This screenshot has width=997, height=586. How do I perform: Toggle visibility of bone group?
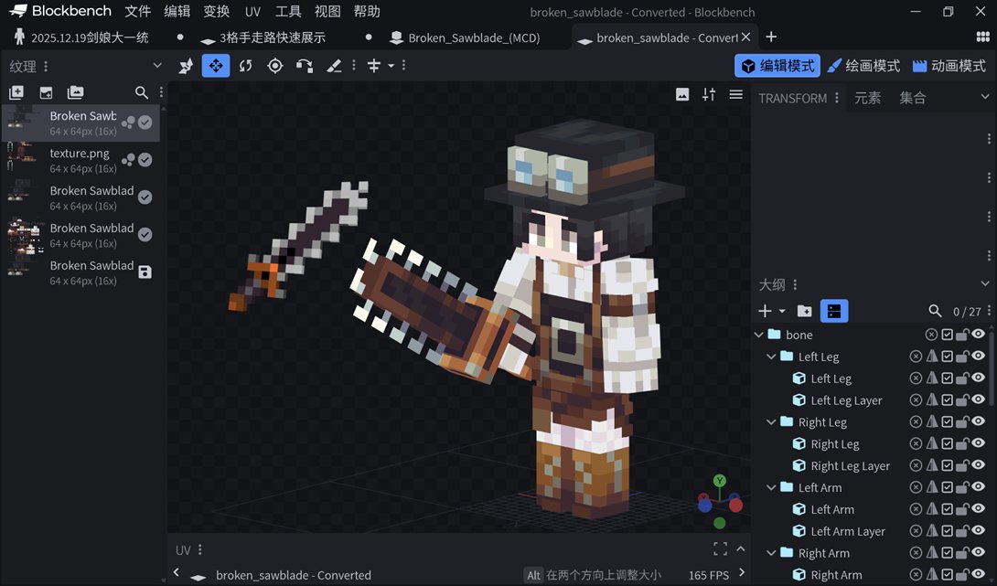point(978,335)
